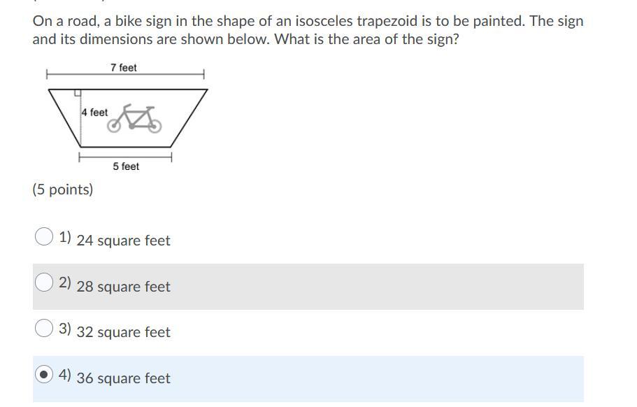Click the "4 feet" height label
The width and height of the screenshot is (637, 407).
click(94, 112)
